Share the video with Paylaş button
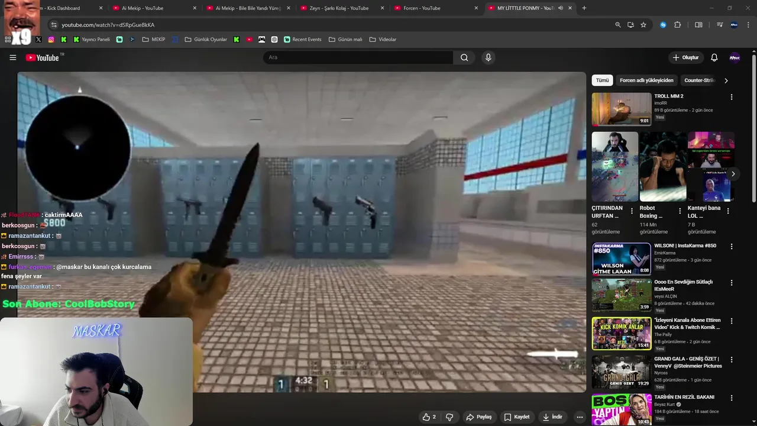Screen dimensions: 757x426 tap(479, 417)
